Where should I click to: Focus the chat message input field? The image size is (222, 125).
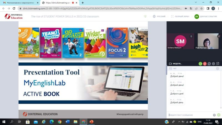(190, 115)
